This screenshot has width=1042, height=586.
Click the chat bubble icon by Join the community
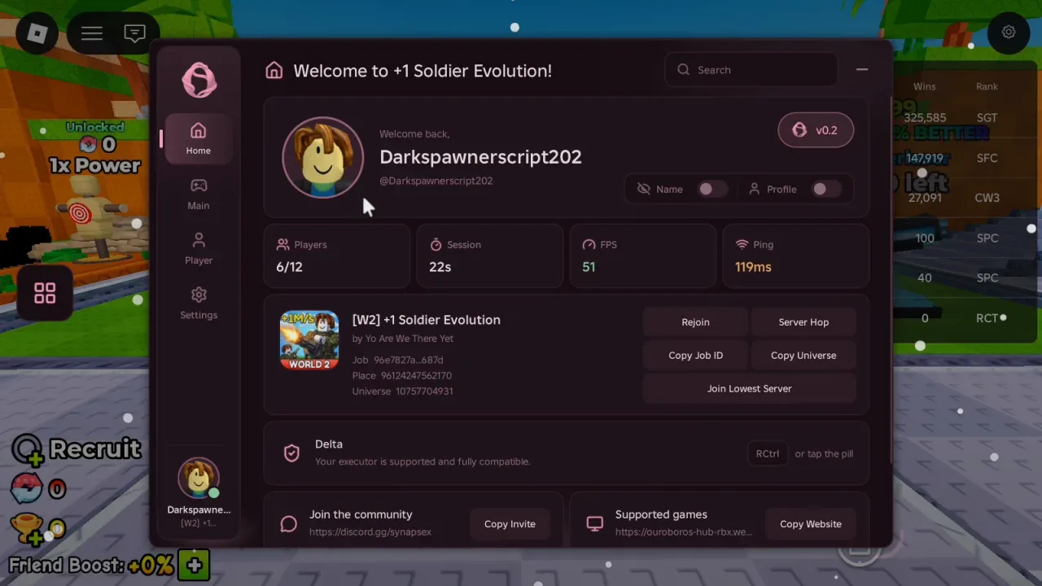[288, 523]
